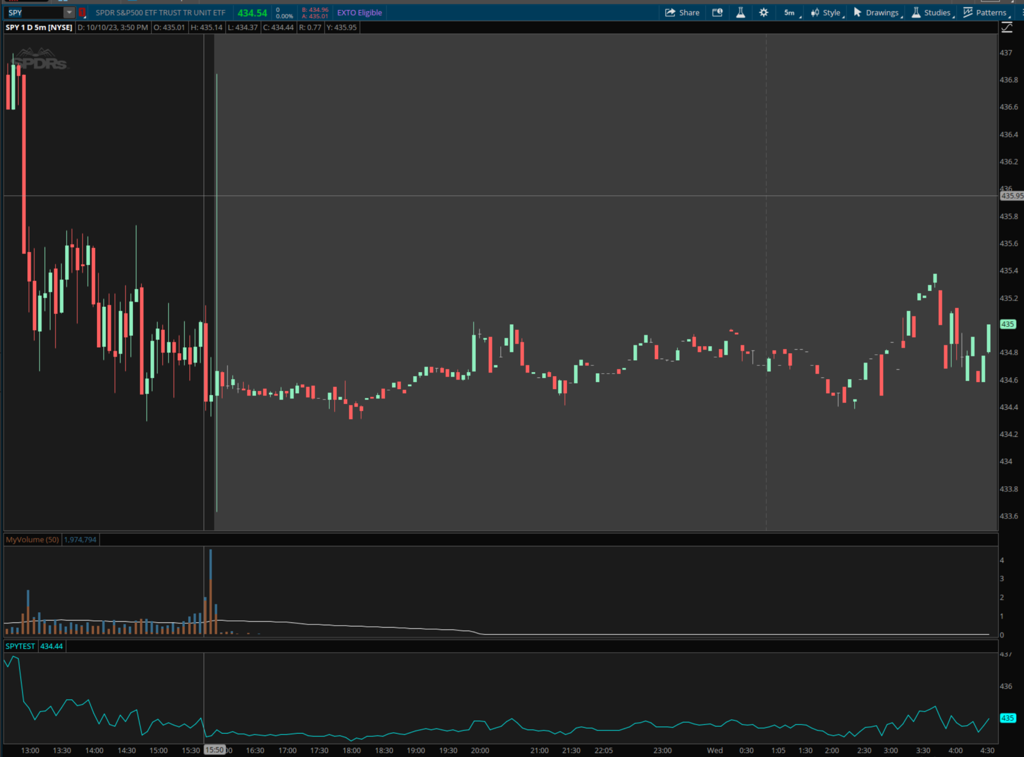Select the MyVolume (50) study label

coord(32,539)
